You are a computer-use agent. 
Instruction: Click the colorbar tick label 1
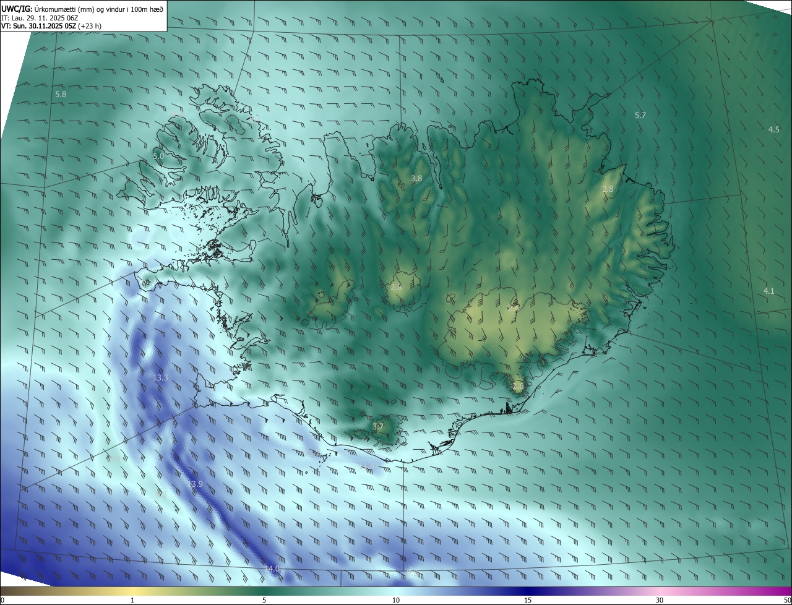(x=132, y=601)
